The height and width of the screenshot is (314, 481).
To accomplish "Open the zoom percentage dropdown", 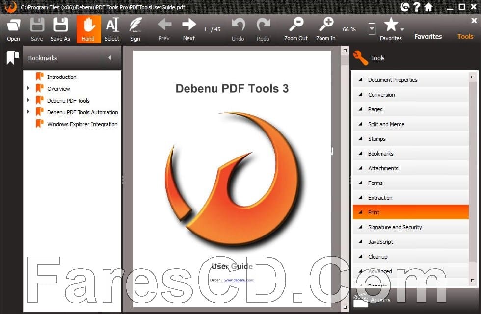I will (x=372, y=29).
